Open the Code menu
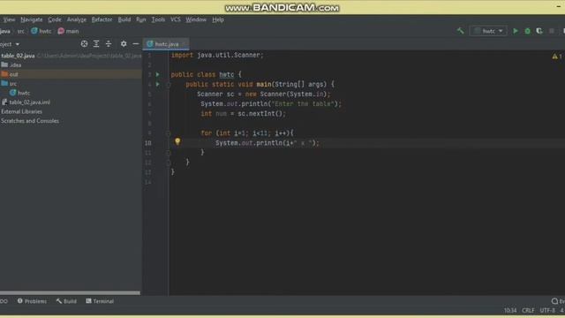This screenshot has width=565, height=318. click(55, 19)
